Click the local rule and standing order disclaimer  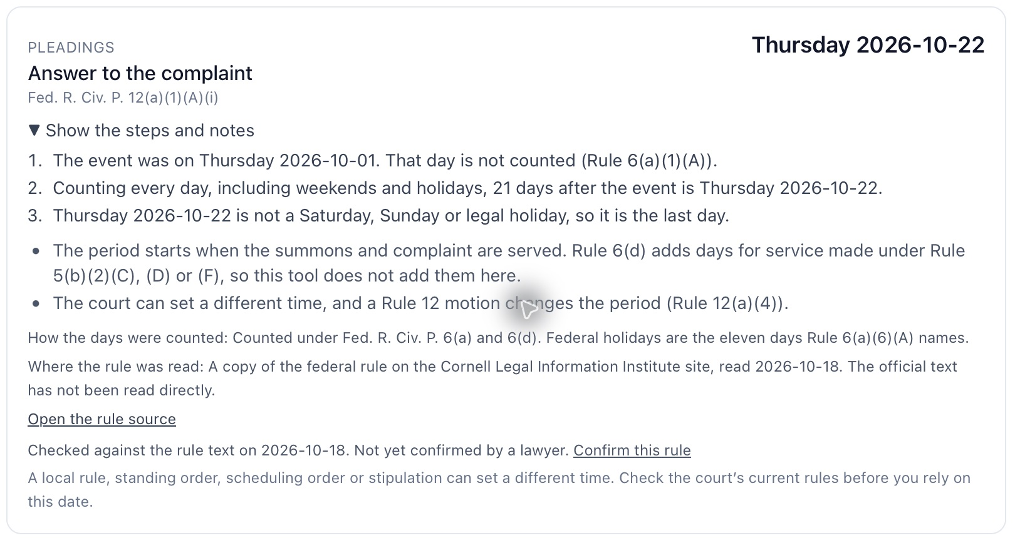499,489
